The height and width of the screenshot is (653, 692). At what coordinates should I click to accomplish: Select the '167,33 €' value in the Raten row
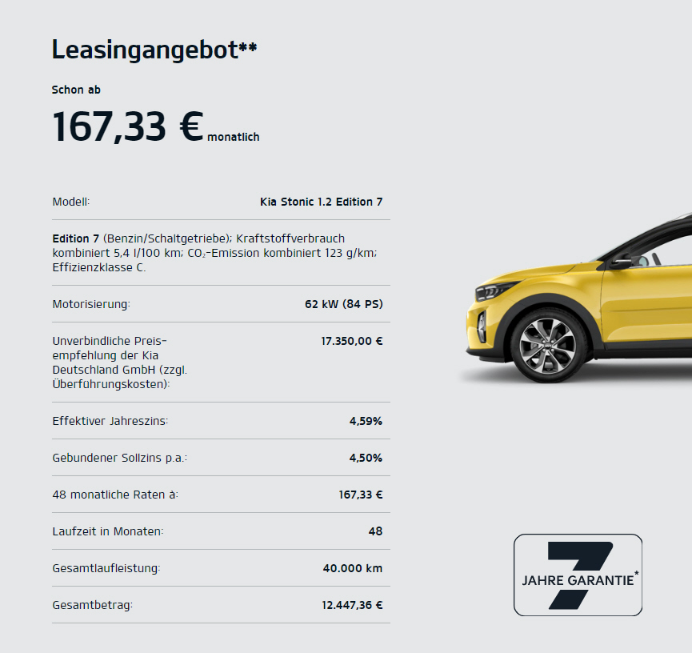361,495
